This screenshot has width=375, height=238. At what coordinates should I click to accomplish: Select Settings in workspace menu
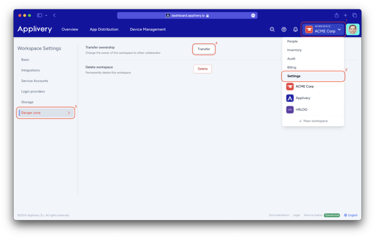pyautogui.click(x=313, y=76)
